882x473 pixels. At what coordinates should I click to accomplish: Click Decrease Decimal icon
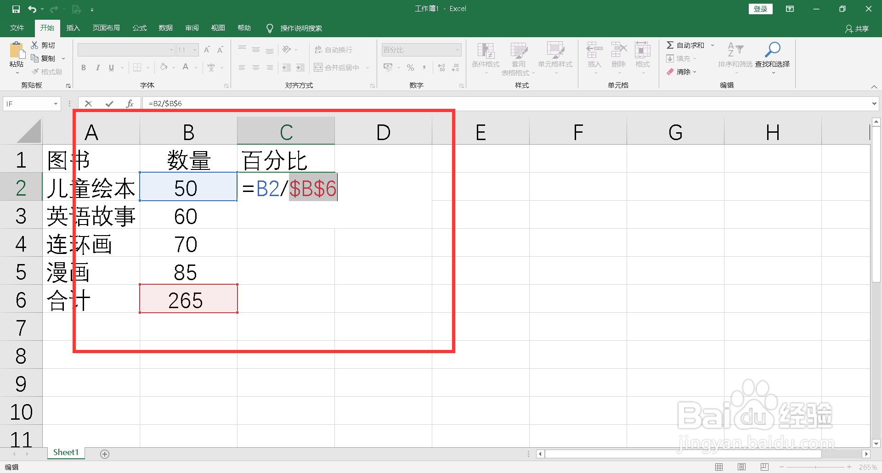tap(455, 68)
